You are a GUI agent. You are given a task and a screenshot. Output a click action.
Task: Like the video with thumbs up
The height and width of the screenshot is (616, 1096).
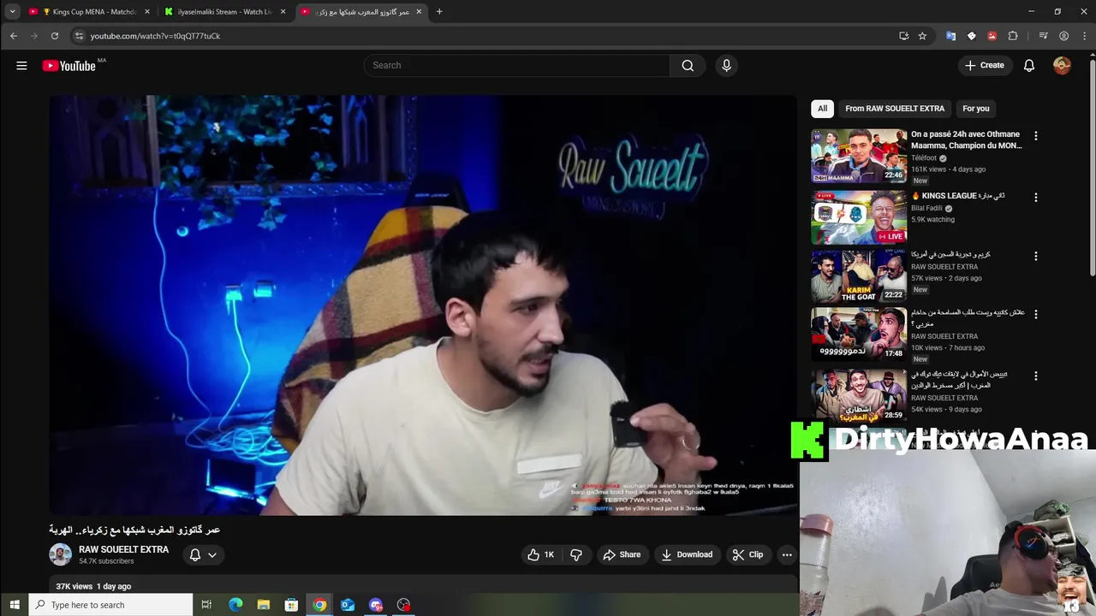[540, 554]
